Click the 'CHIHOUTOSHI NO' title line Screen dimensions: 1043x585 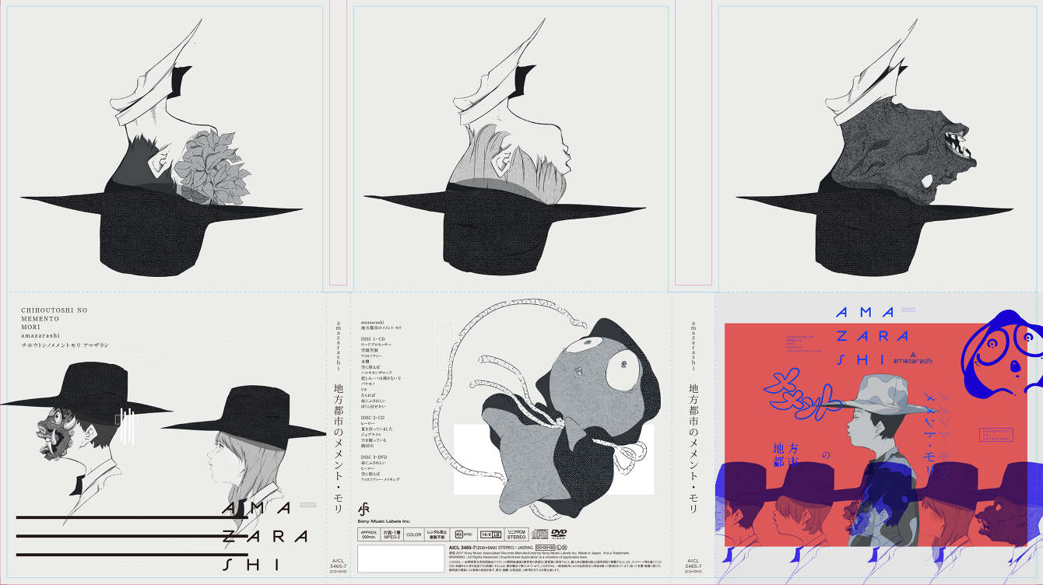[x=54, y=310]
